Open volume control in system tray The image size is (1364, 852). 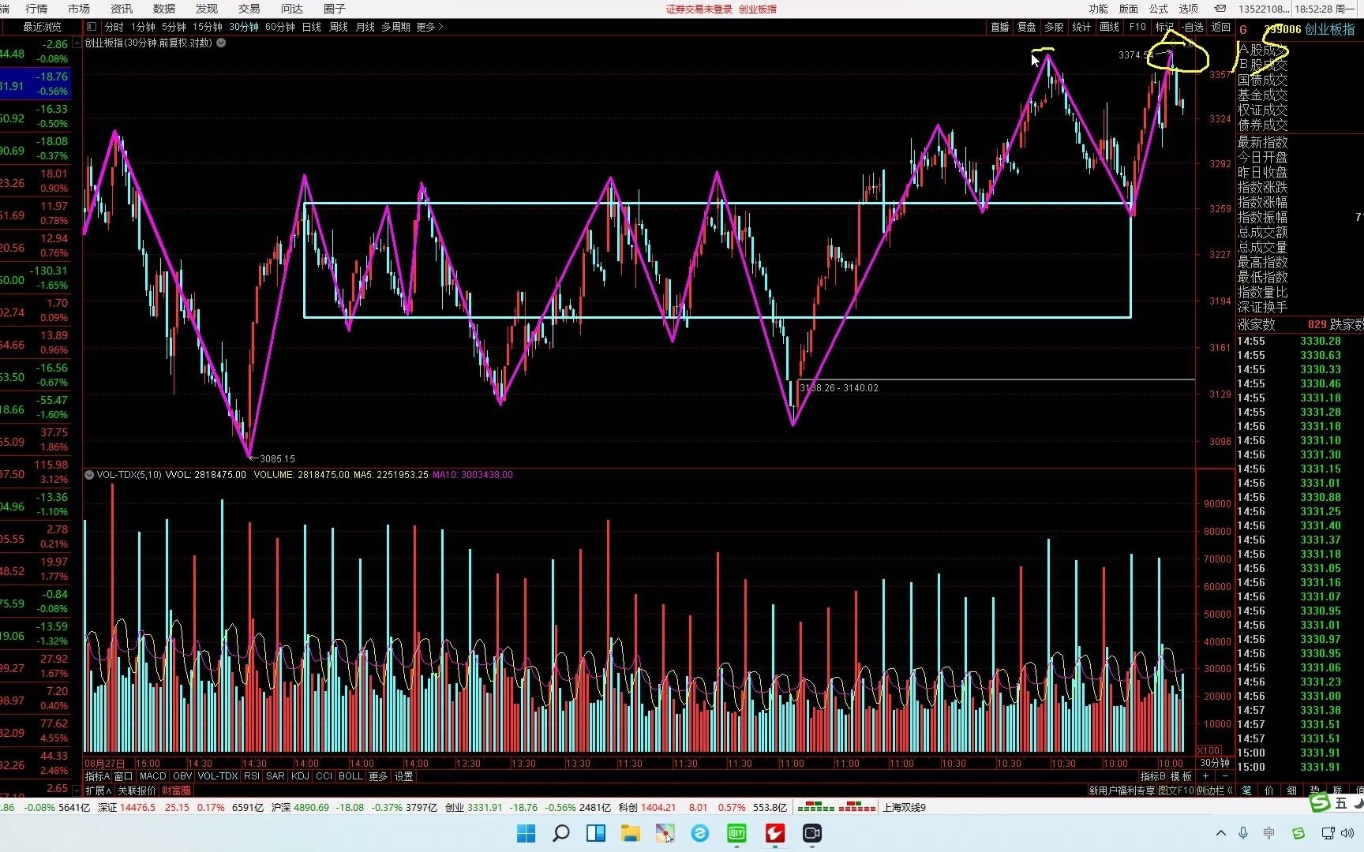click(x=1347, y=833)
